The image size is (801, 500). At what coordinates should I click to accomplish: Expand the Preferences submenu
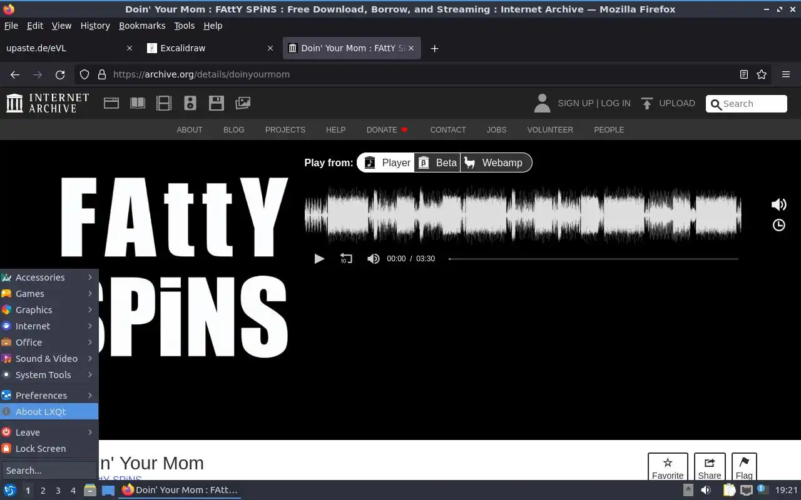[x=49, y=396]
